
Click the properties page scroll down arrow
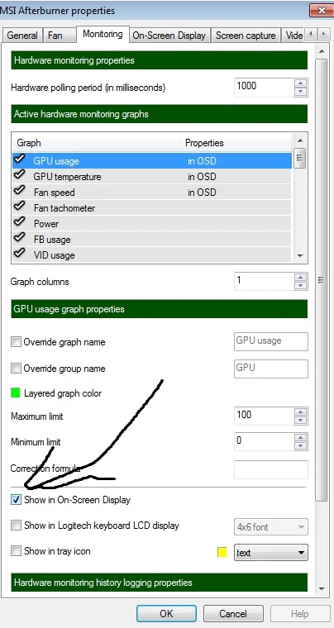click(321, 588)
